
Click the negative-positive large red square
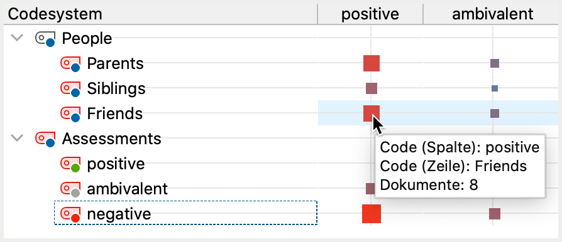372,214
